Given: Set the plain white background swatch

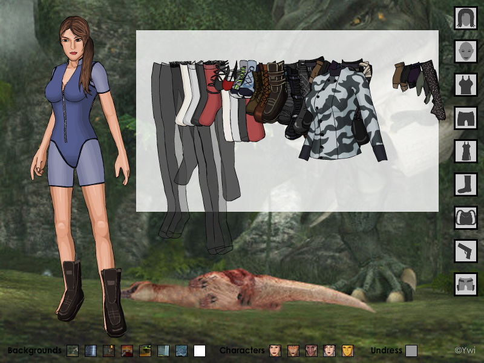Looking at the screenshot, I should [200, 351].
